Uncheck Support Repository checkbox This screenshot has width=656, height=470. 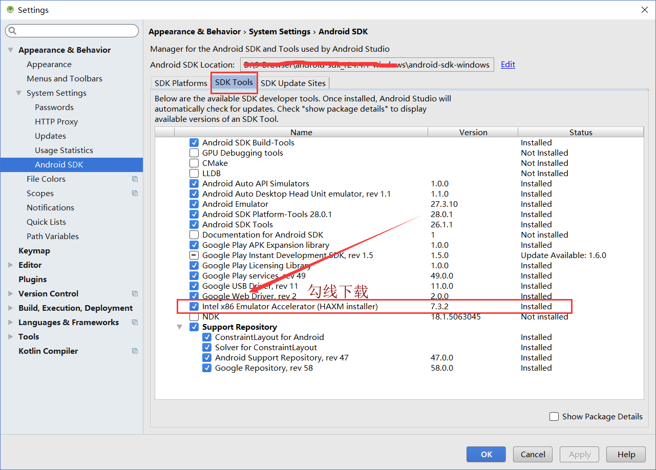click(x=194, y=327)
